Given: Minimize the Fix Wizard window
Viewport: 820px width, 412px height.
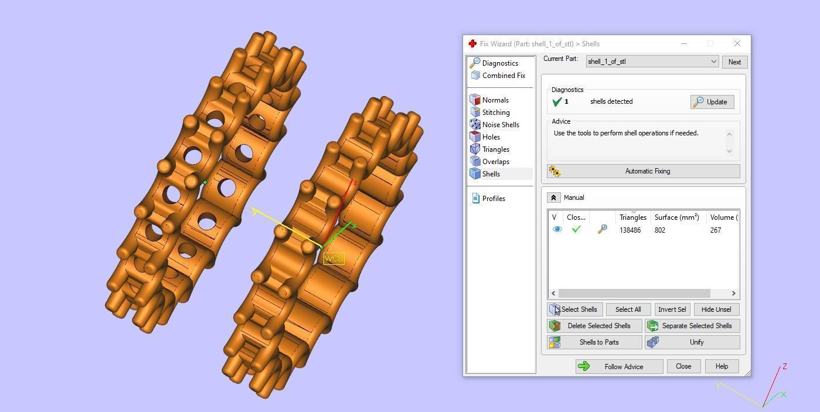Looking at the screenshot, I should [x=683, y=43].
